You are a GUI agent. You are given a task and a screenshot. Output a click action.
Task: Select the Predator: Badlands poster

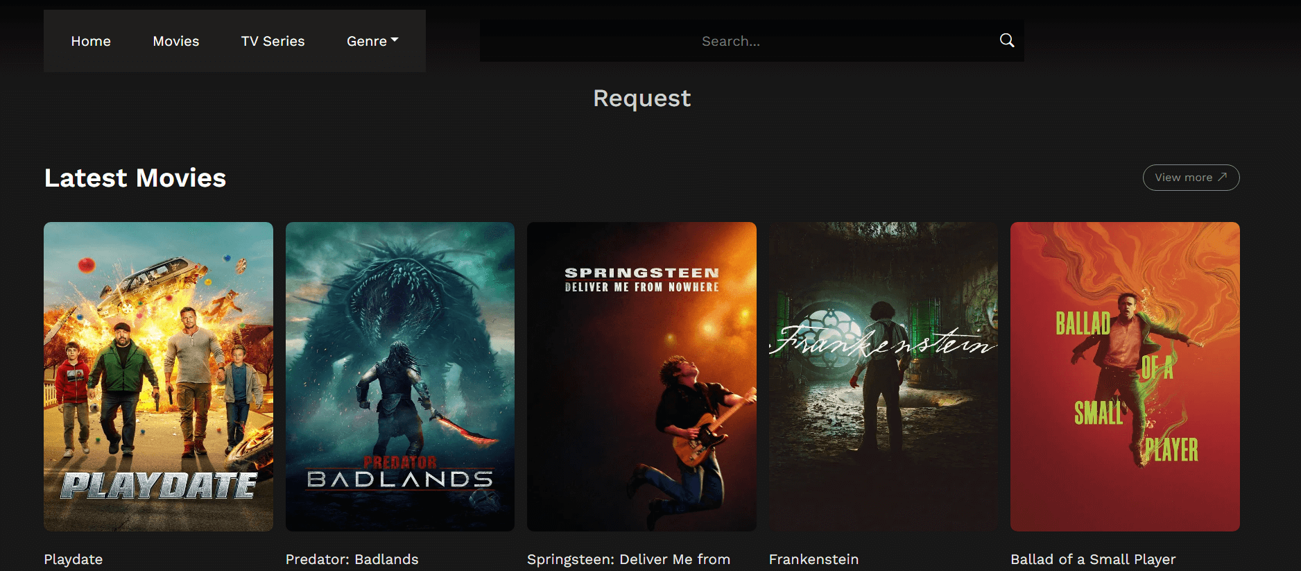pos(400,376)
